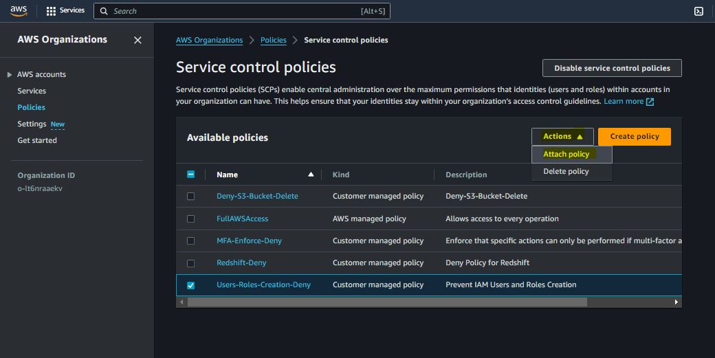
Task: Close the AWS Organizations side panel
Action: pyautogui.click(x=137, y=41)
